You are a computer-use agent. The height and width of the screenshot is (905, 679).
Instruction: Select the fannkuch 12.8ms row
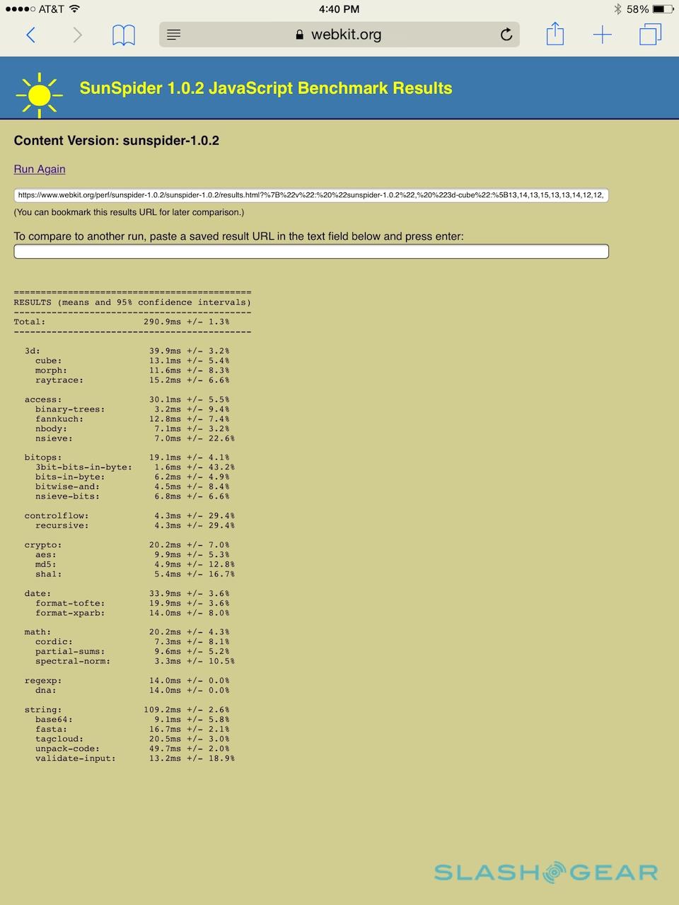(132, 419)
